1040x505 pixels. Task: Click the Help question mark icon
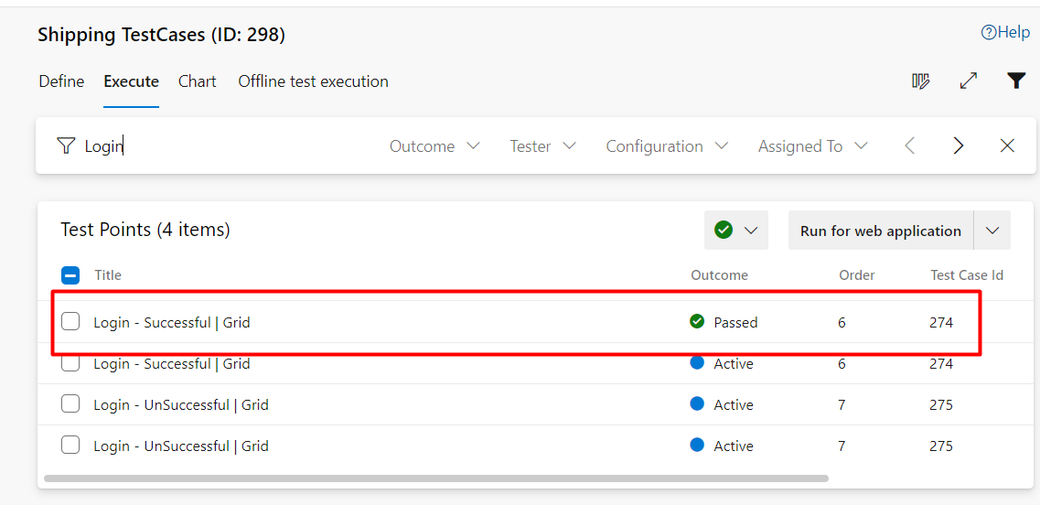989,32
